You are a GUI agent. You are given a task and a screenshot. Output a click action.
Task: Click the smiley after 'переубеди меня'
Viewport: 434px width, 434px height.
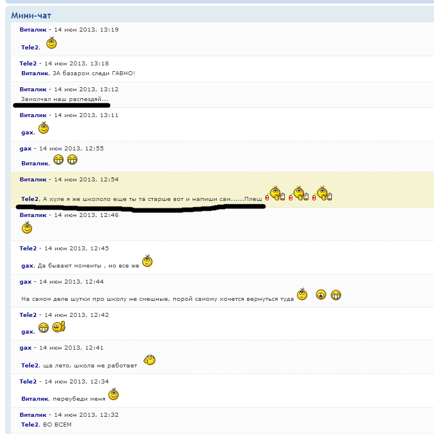tap(113, 394)
